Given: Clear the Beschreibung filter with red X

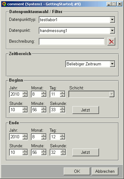Looking at the screenshot, I should (111, 41).
